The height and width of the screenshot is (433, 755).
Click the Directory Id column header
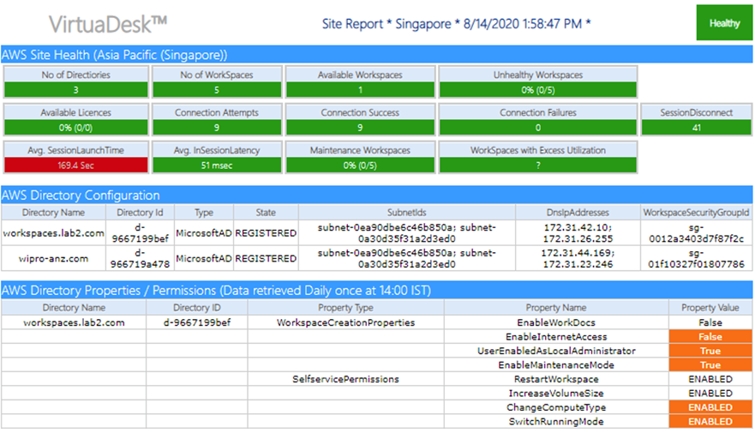click(x=140, y=212)
